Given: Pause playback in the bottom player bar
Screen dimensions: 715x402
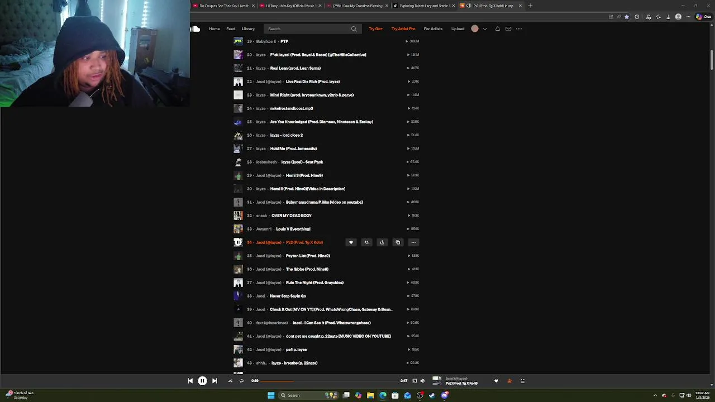Looking at the screenshot, I should point(202,381).
